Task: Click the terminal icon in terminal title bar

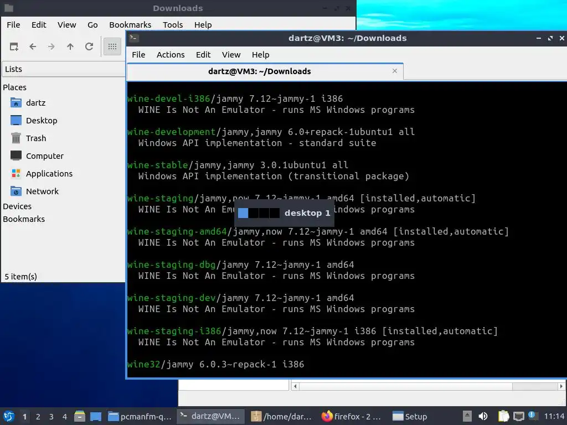Action: pyautogui.click(x=134, y=38)
